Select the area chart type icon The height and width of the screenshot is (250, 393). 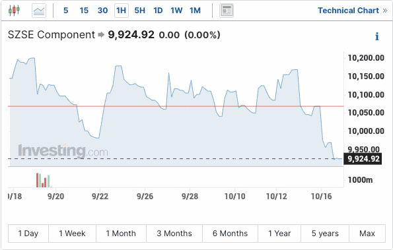[39, 11]
